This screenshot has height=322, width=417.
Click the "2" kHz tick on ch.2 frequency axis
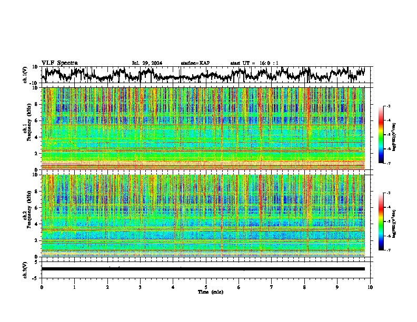click(x=37, y=240)
